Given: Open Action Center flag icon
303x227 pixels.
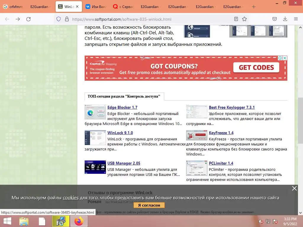Looking at the screenshot, I should (275, 221).
